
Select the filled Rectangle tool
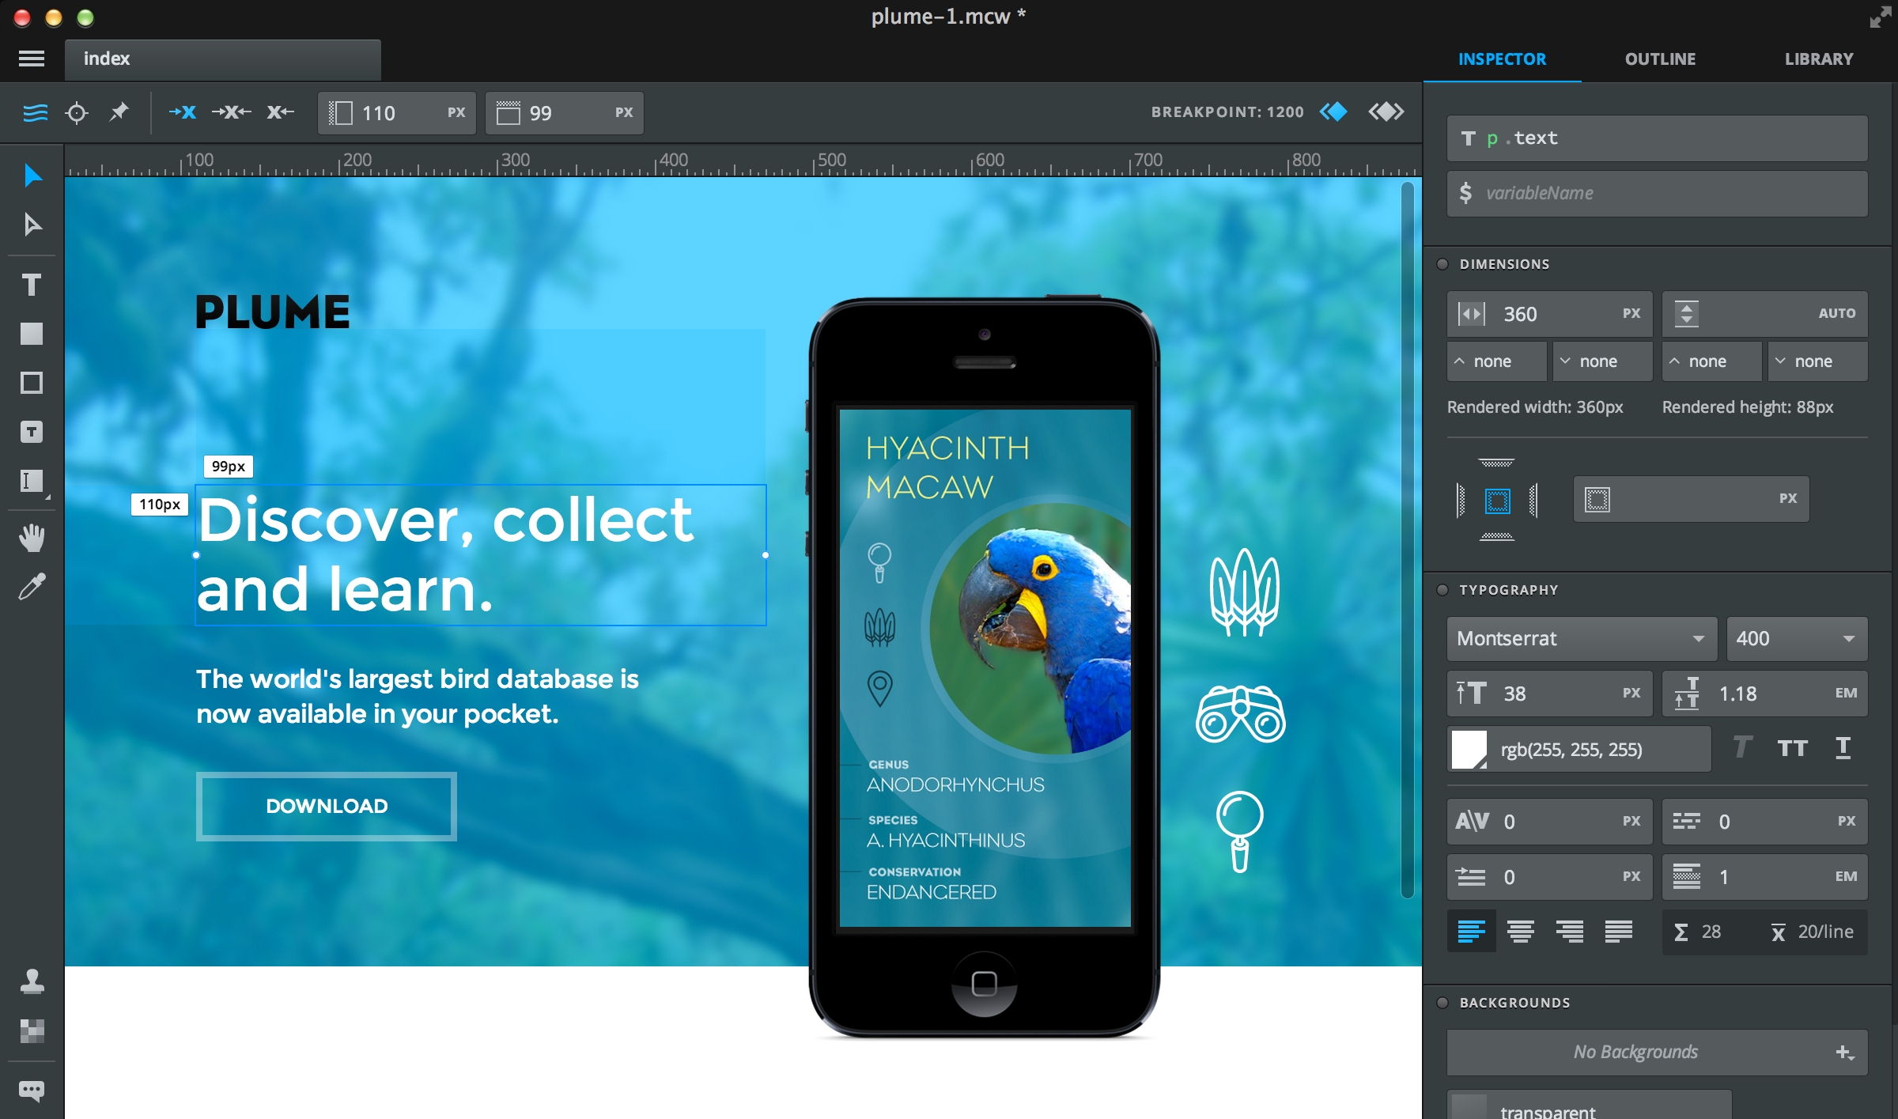32,334
